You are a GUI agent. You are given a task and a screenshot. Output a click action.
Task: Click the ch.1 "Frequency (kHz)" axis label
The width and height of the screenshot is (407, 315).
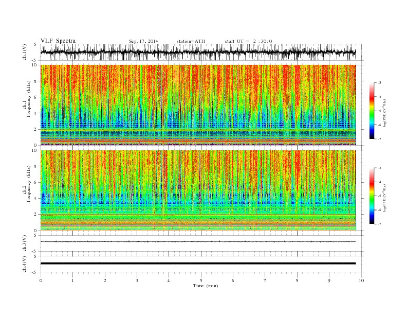coord(28,99)
